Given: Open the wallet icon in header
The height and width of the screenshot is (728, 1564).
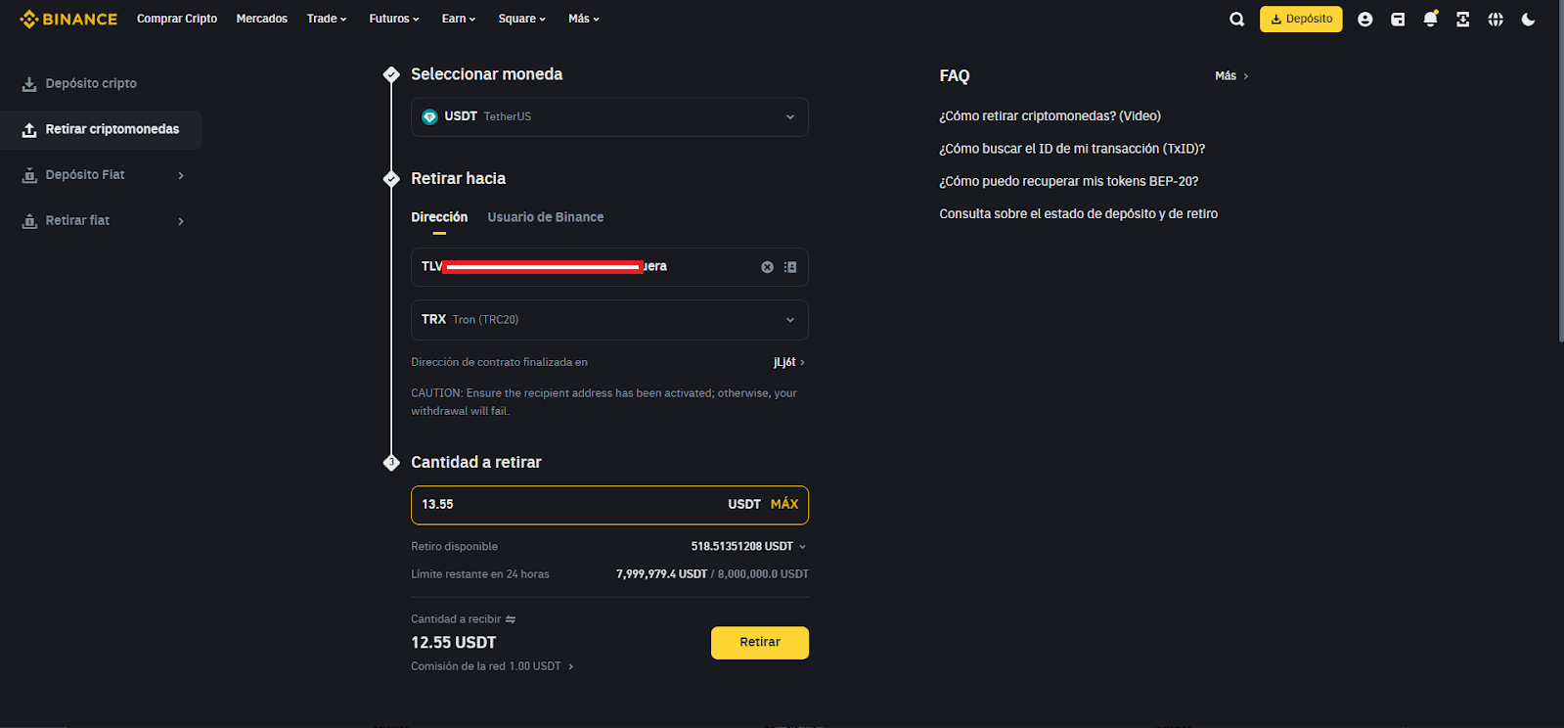Looking at the screenshot, I should tap(1398, 19).
